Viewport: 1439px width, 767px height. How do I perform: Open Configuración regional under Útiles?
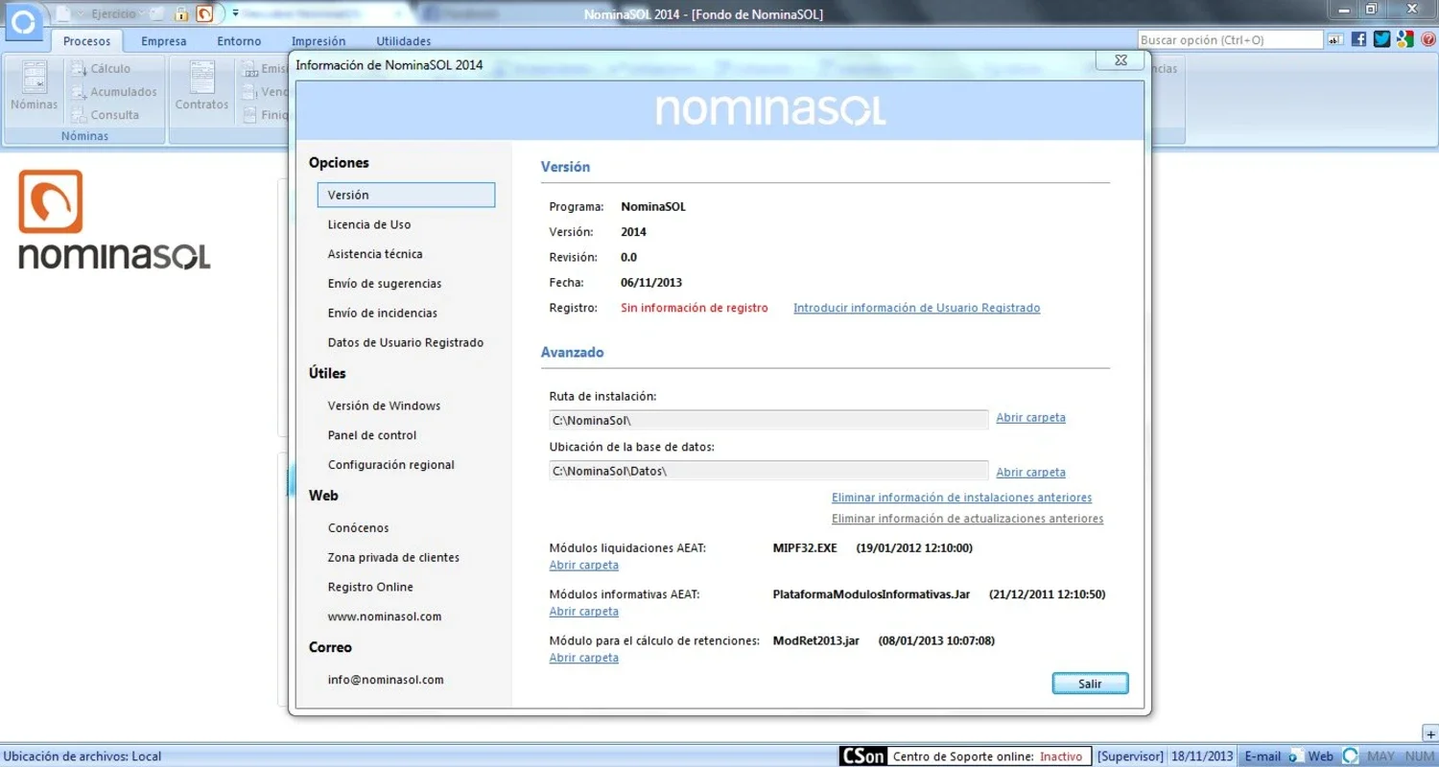pyautogui.click(x=391, y=465)
